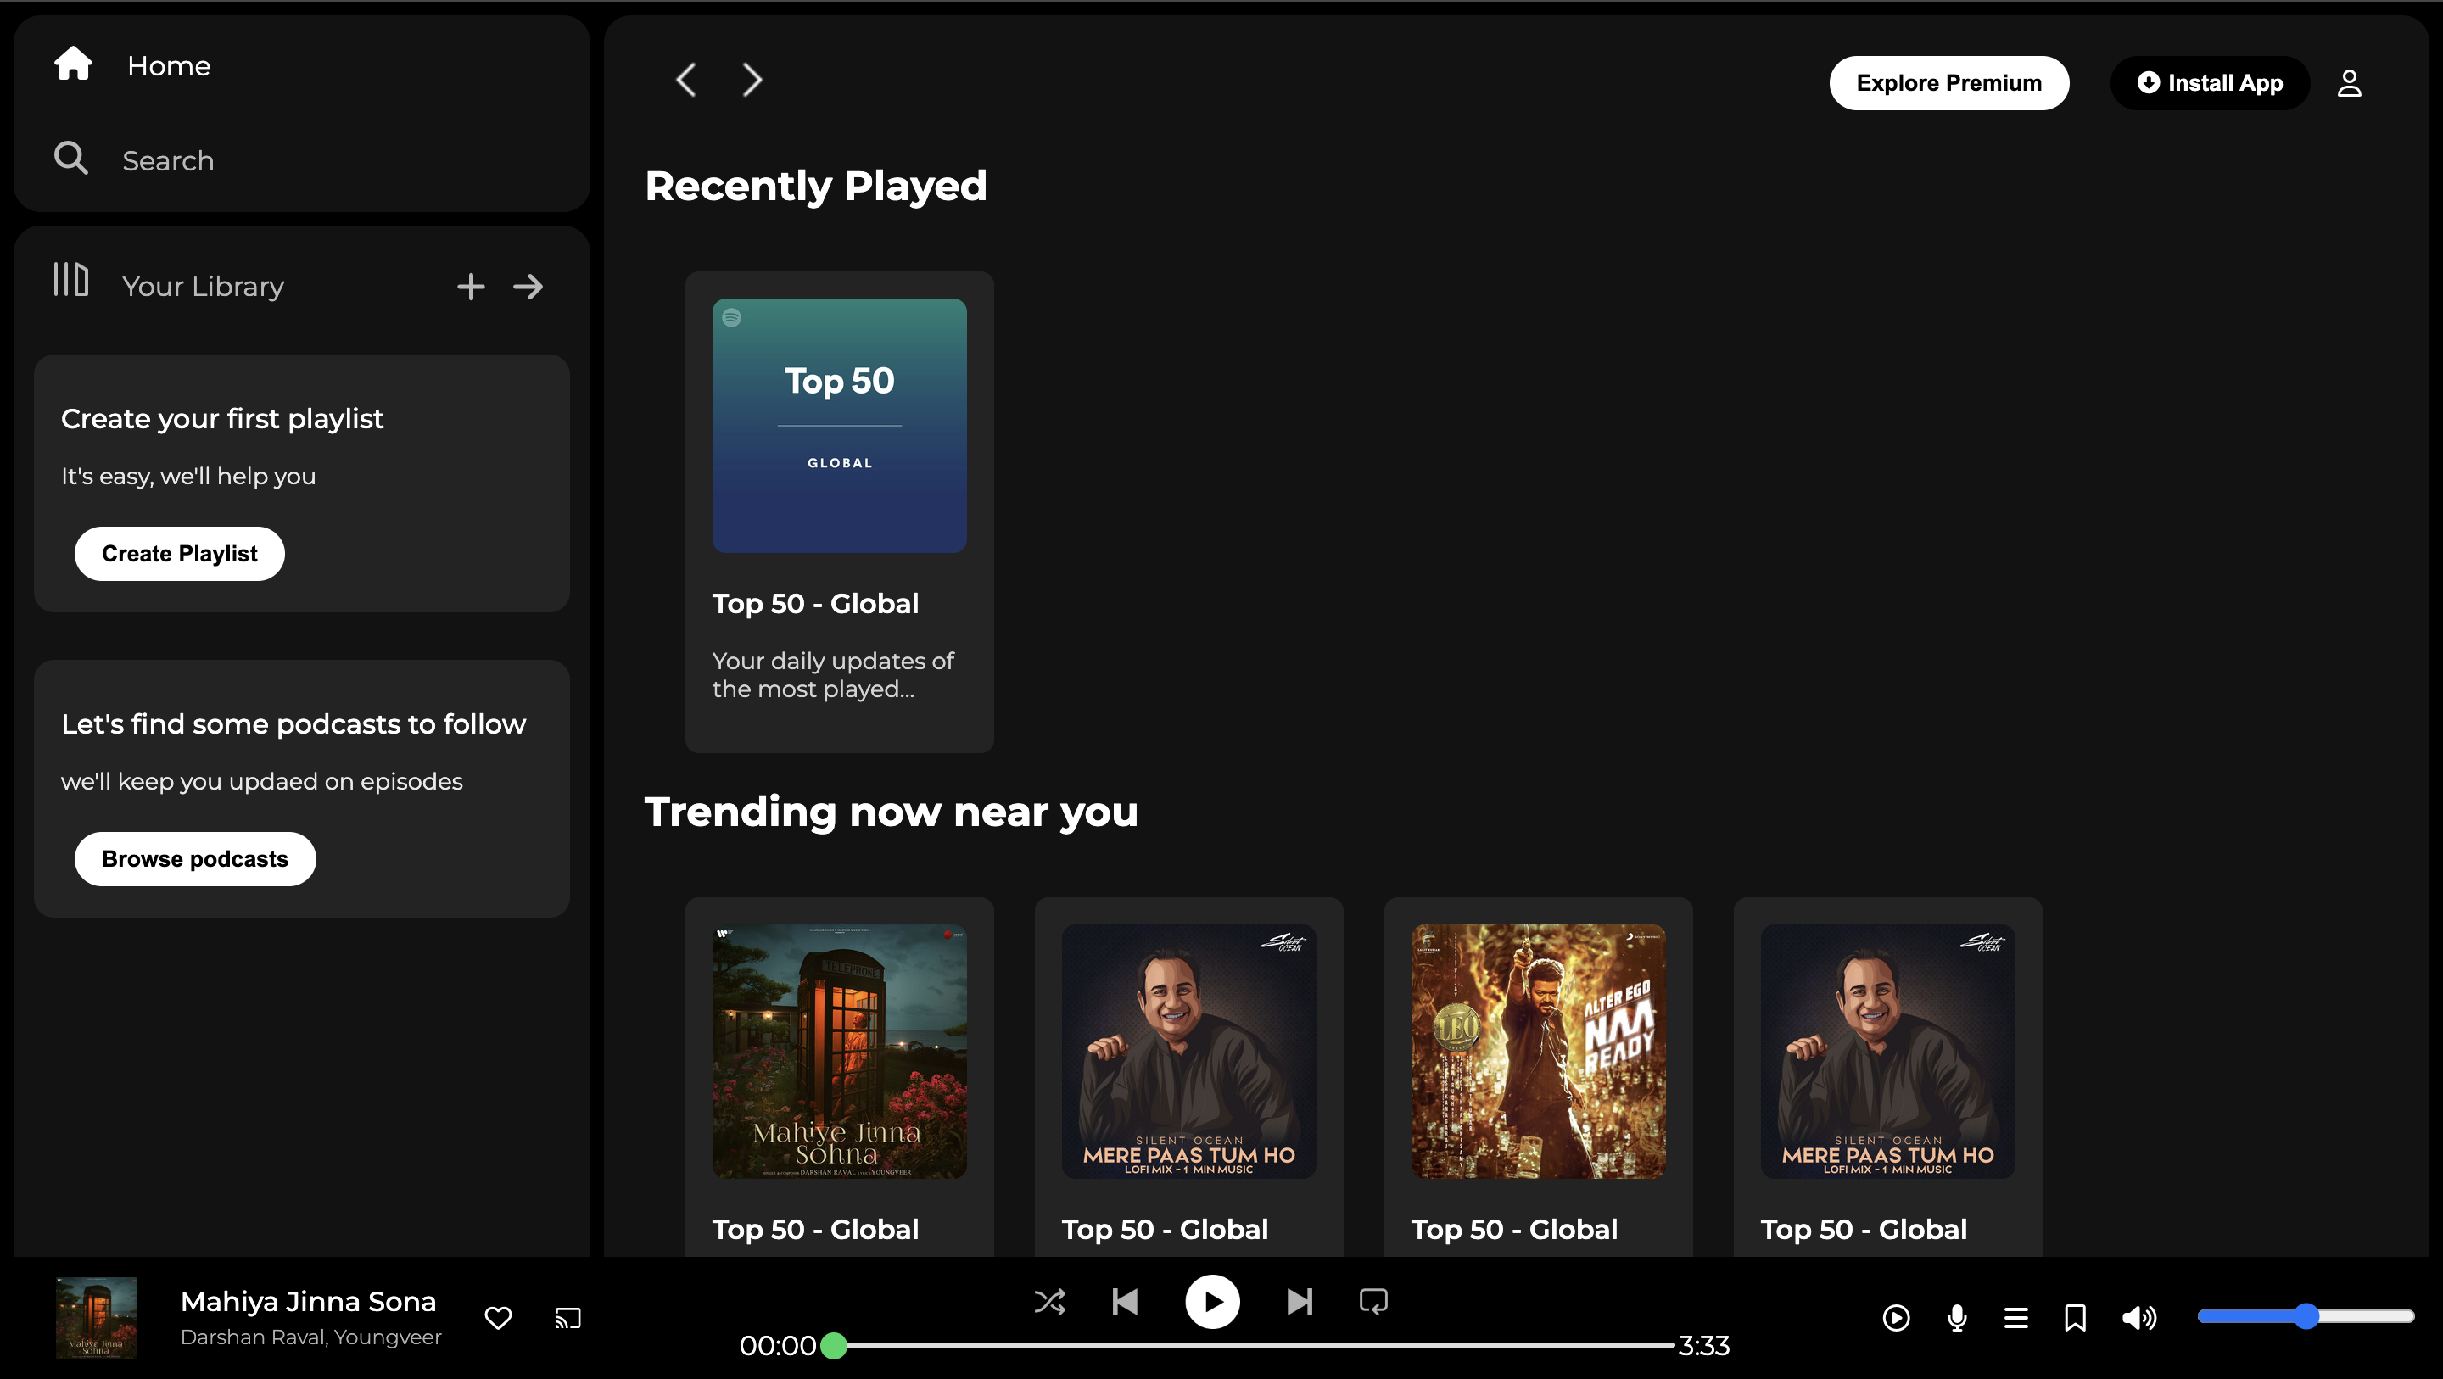Click the Recently Played heading
This screenshot has width=2443, height=1379.
[x=815, y=186]
